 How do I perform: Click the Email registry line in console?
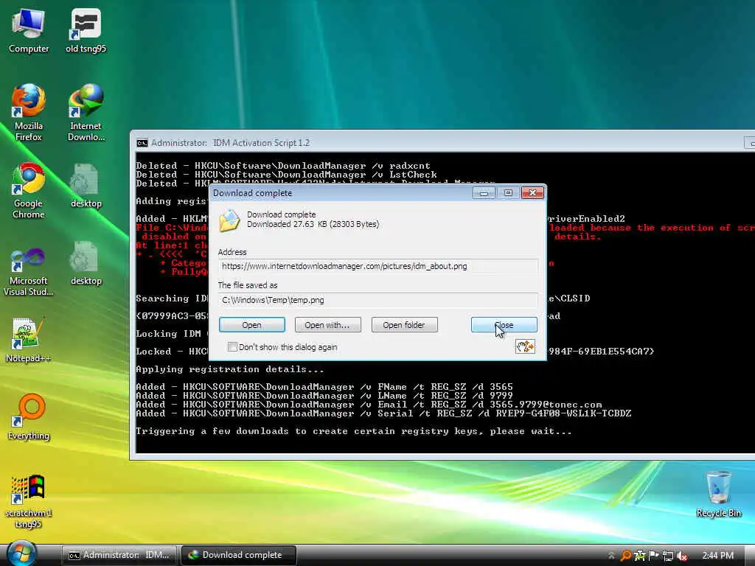click(369, 405)
